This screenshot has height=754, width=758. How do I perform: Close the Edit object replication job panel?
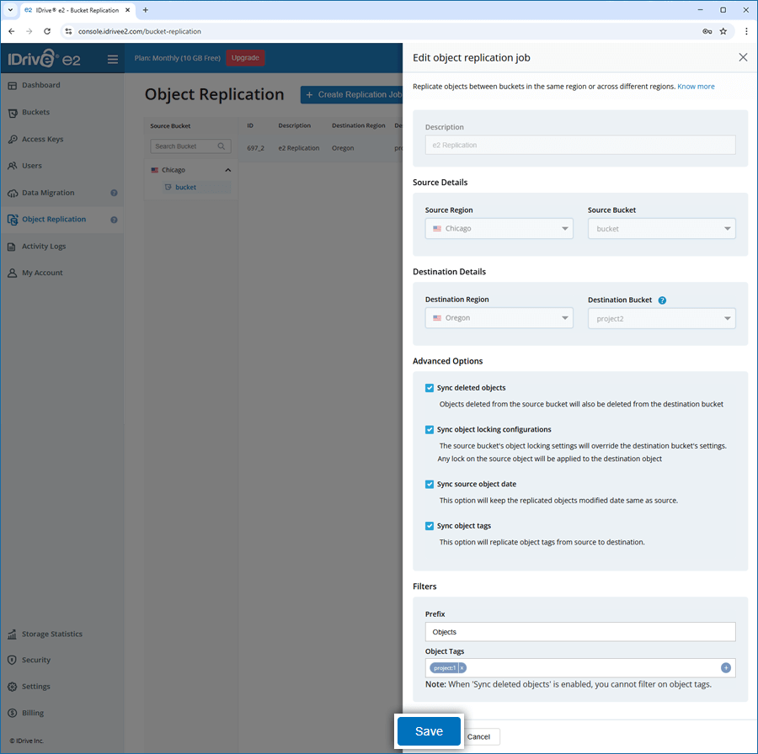click(x=743, y=57)
